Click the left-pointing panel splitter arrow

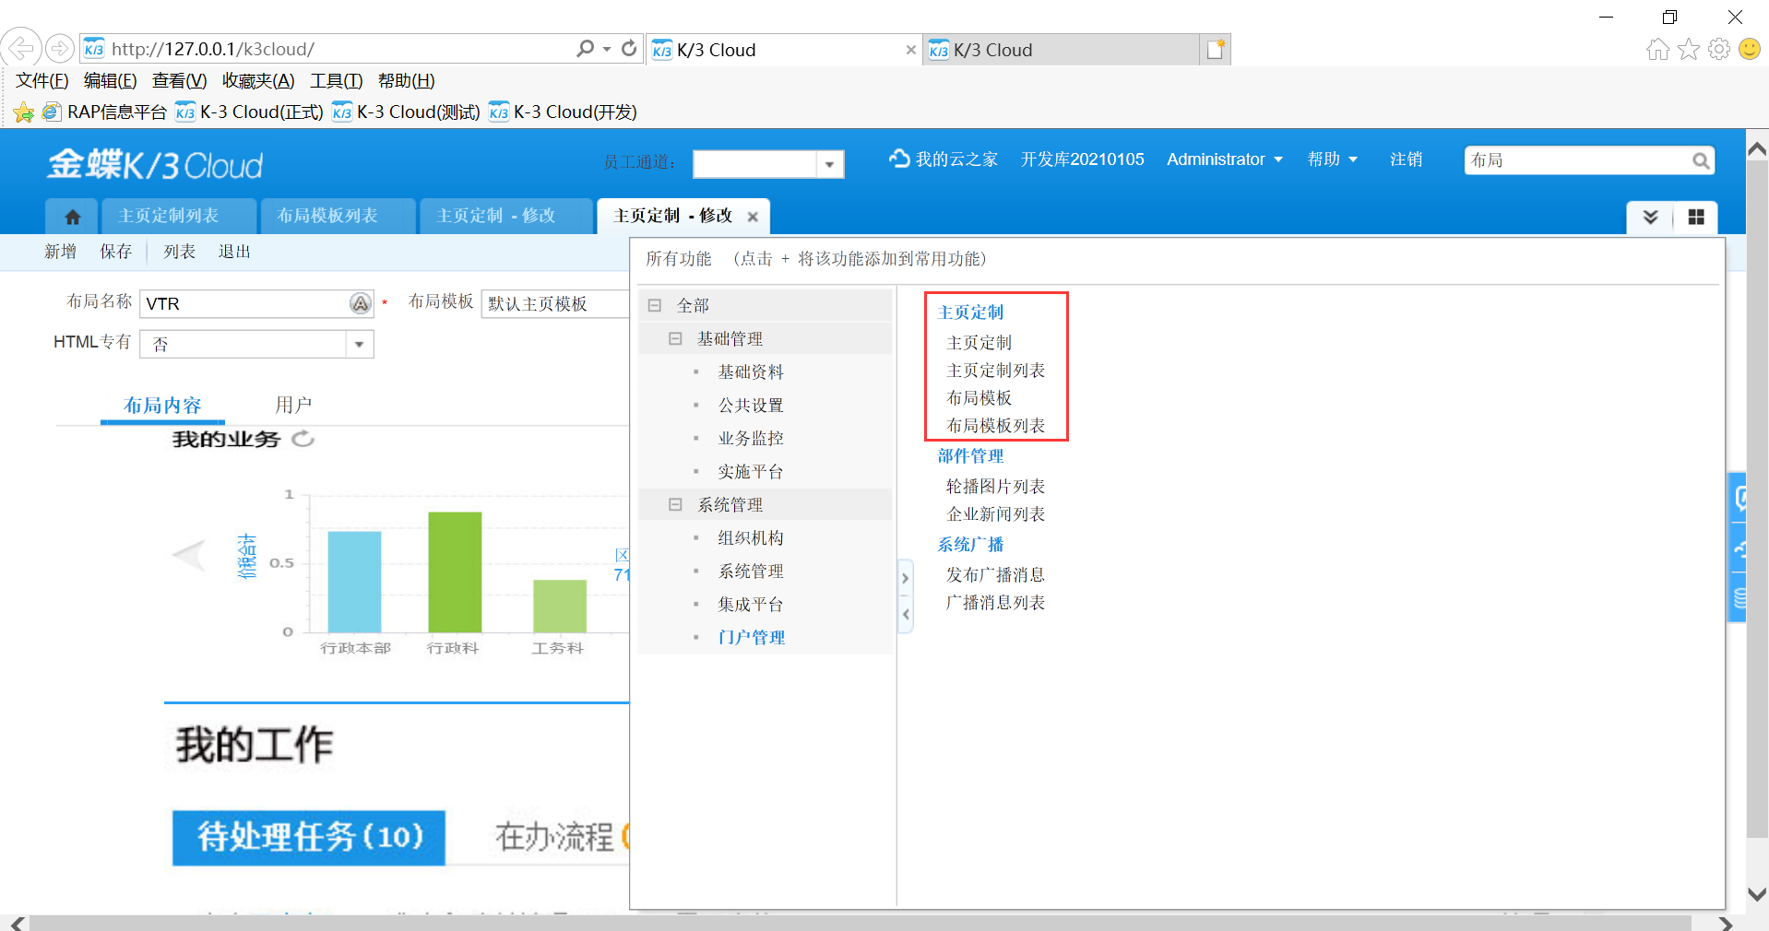906,614
